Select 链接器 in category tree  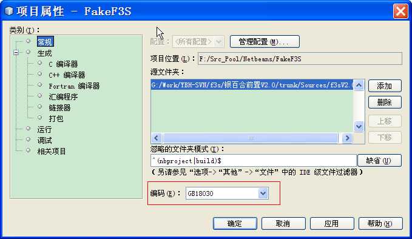pyautogui.click(x=59, y=108)
